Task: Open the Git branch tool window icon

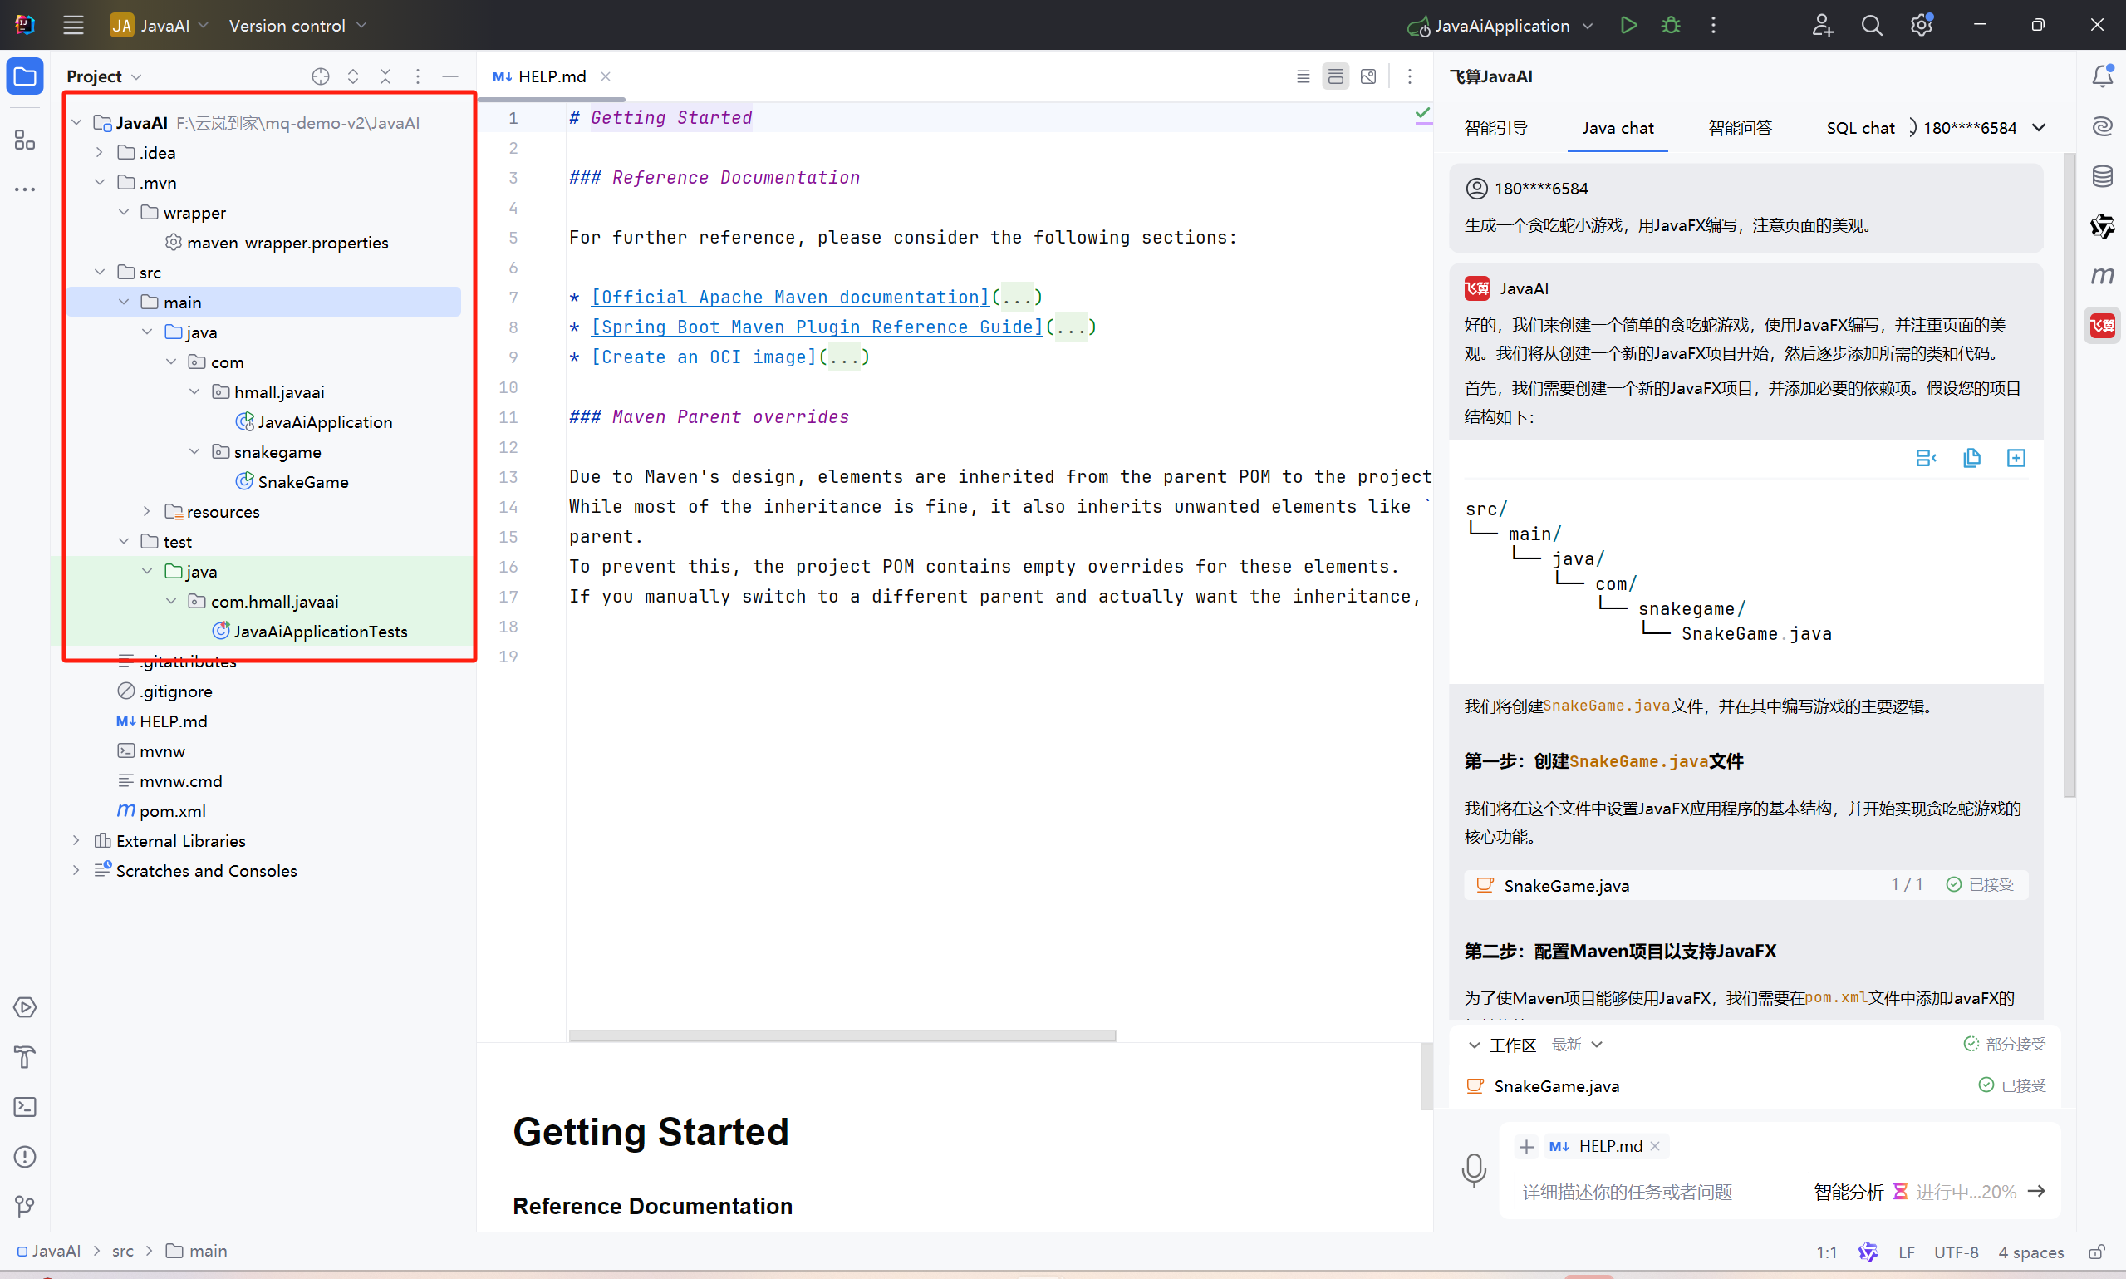Action: click(25, 1206)
